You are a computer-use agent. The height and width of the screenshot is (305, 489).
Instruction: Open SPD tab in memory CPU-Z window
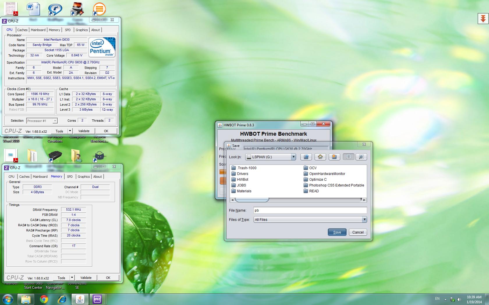pos(70,177)
